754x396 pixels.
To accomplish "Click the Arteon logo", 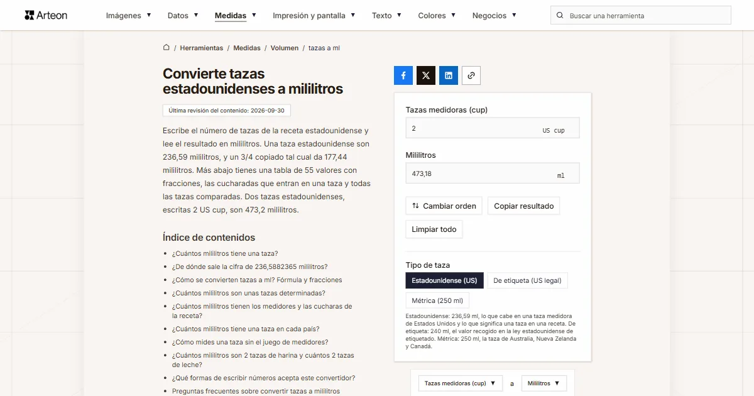I will click(x=46, y=15).
